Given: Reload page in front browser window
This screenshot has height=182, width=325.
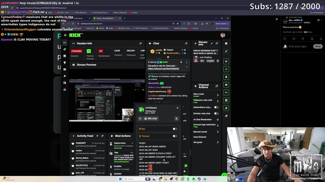Looking at the screenshot, I should pyautogui.click(x=73, y=24).
